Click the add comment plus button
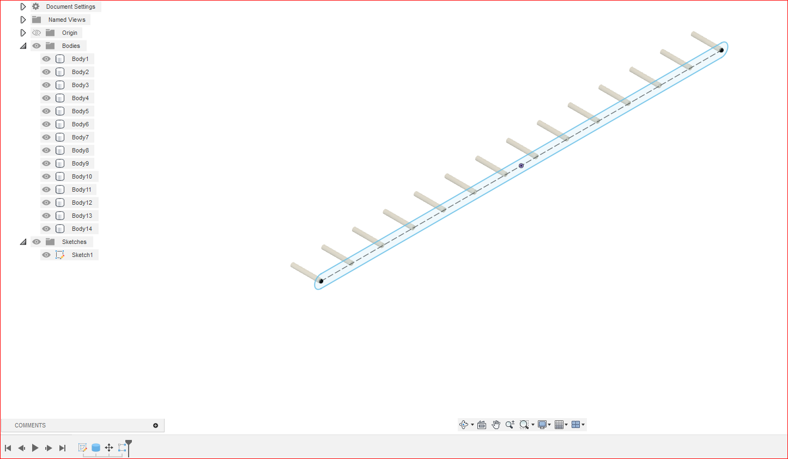Screen dimensions: 788x459 [x=156, y=425]
